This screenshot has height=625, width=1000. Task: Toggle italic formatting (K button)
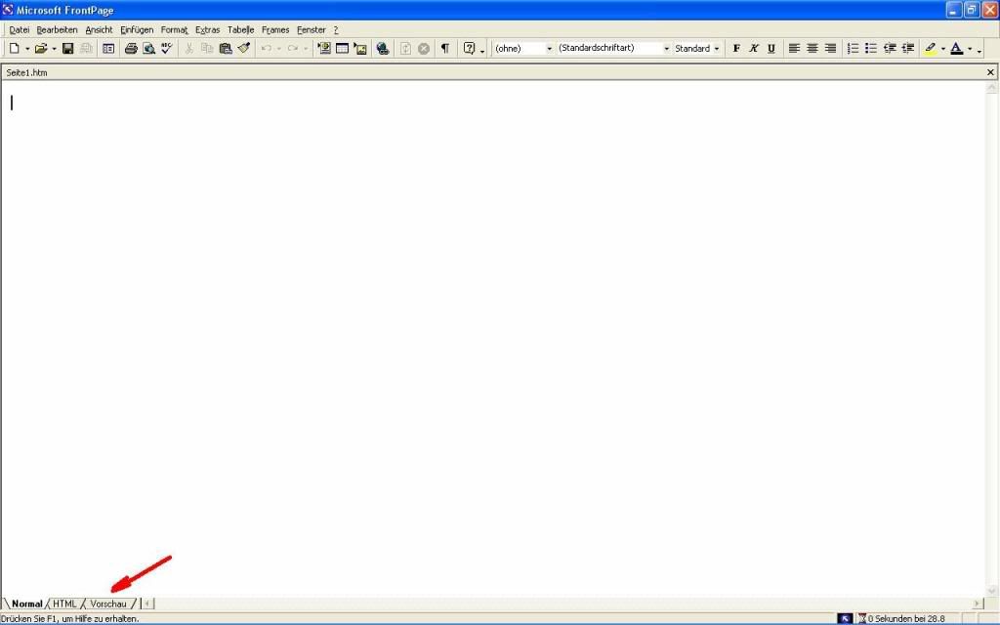(x=754, y=49)
